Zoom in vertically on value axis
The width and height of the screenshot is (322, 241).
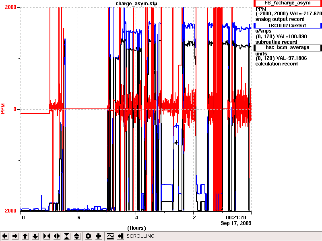tap(67, 236)
